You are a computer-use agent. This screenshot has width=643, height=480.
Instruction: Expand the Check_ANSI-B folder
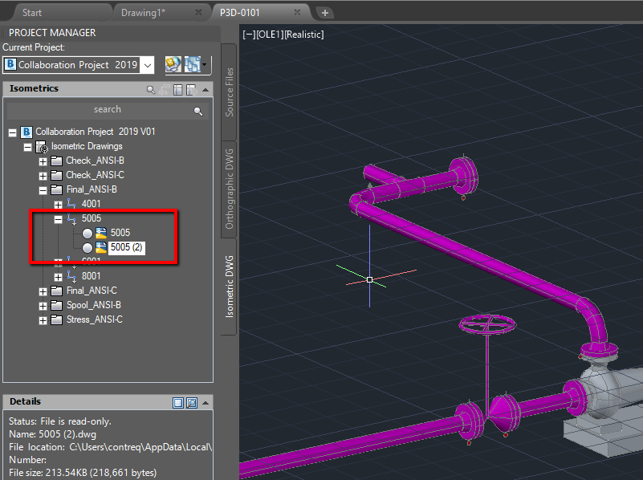pos(42,160)
